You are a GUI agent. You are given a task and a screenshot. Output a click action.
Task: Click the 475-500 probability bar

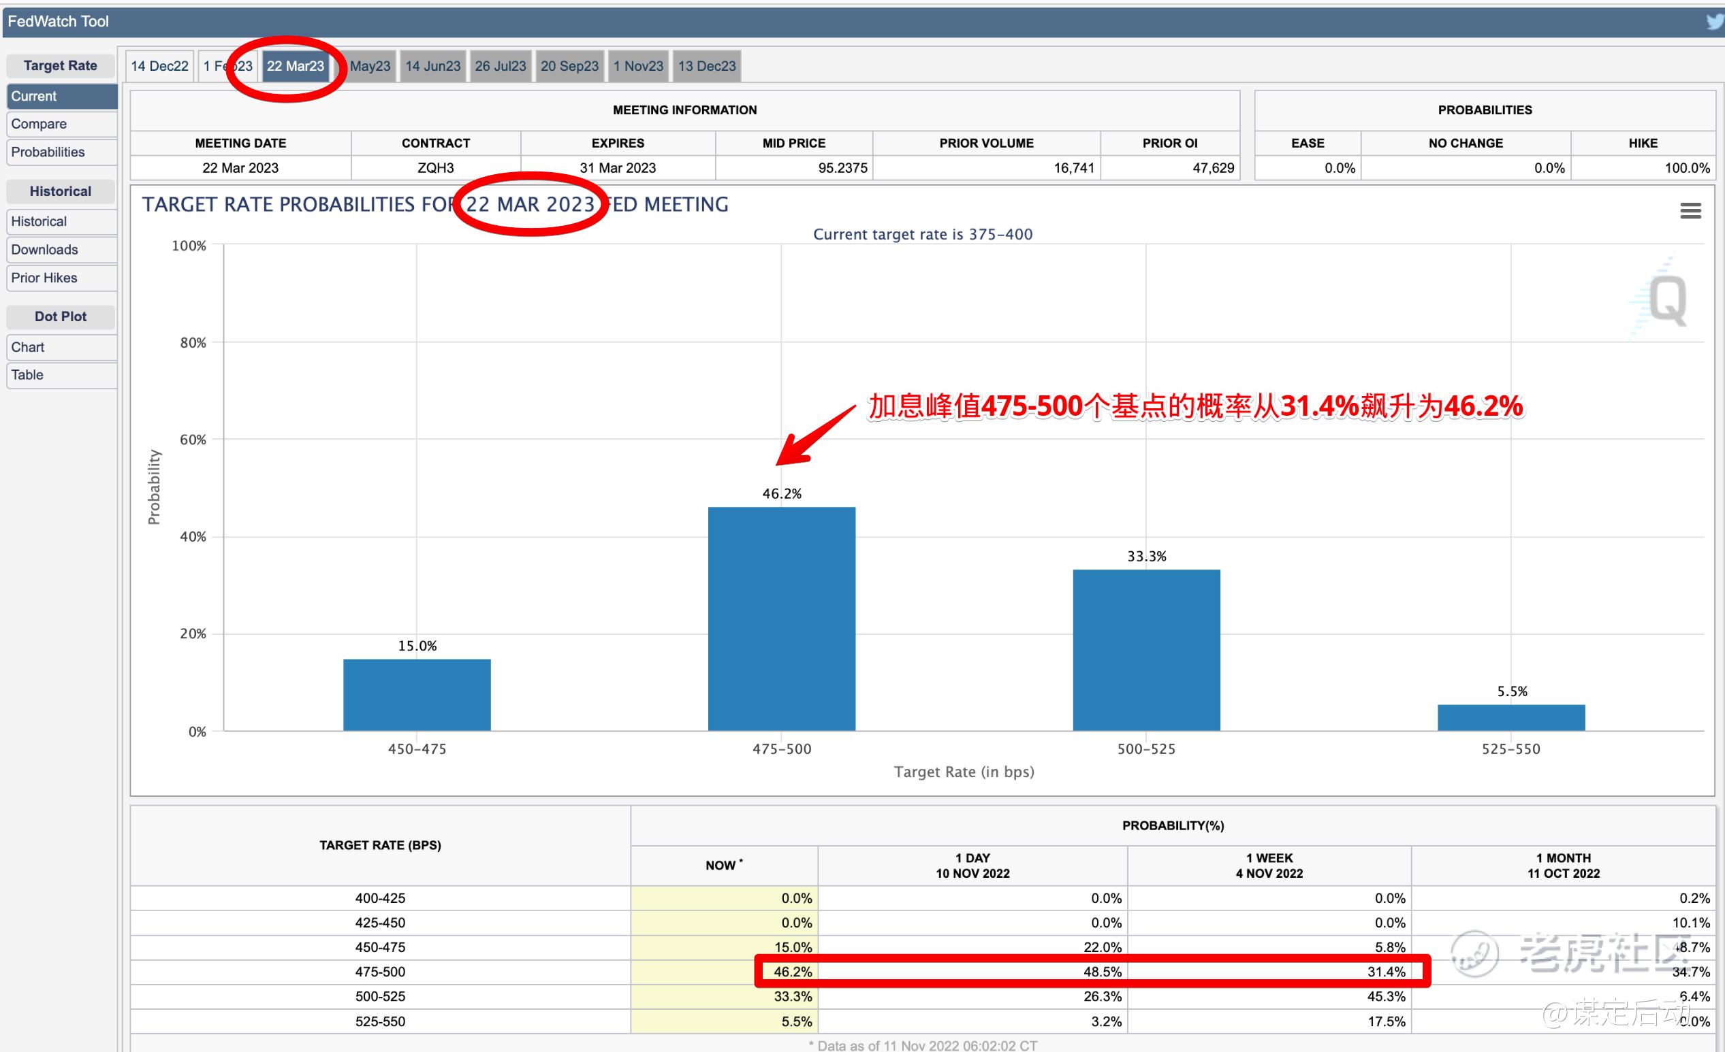[781, 619]
